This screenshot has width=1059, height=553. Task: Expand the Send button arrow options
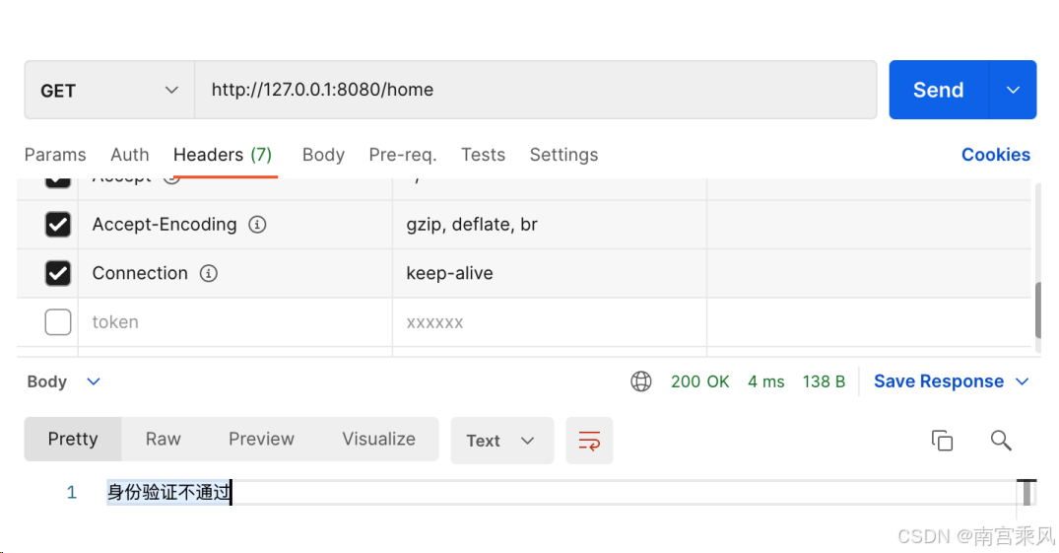point(1013,90)
